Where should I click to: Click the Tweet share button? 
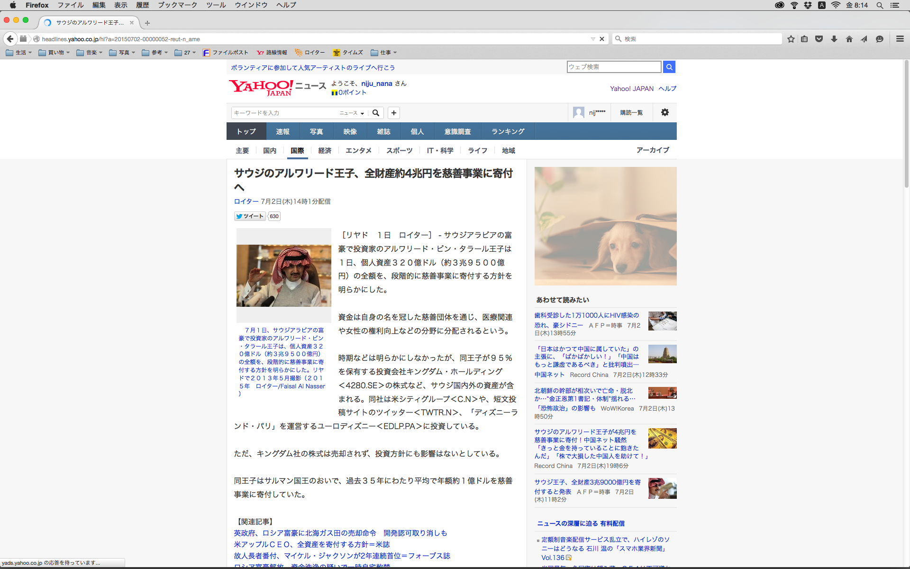[250, 216]
